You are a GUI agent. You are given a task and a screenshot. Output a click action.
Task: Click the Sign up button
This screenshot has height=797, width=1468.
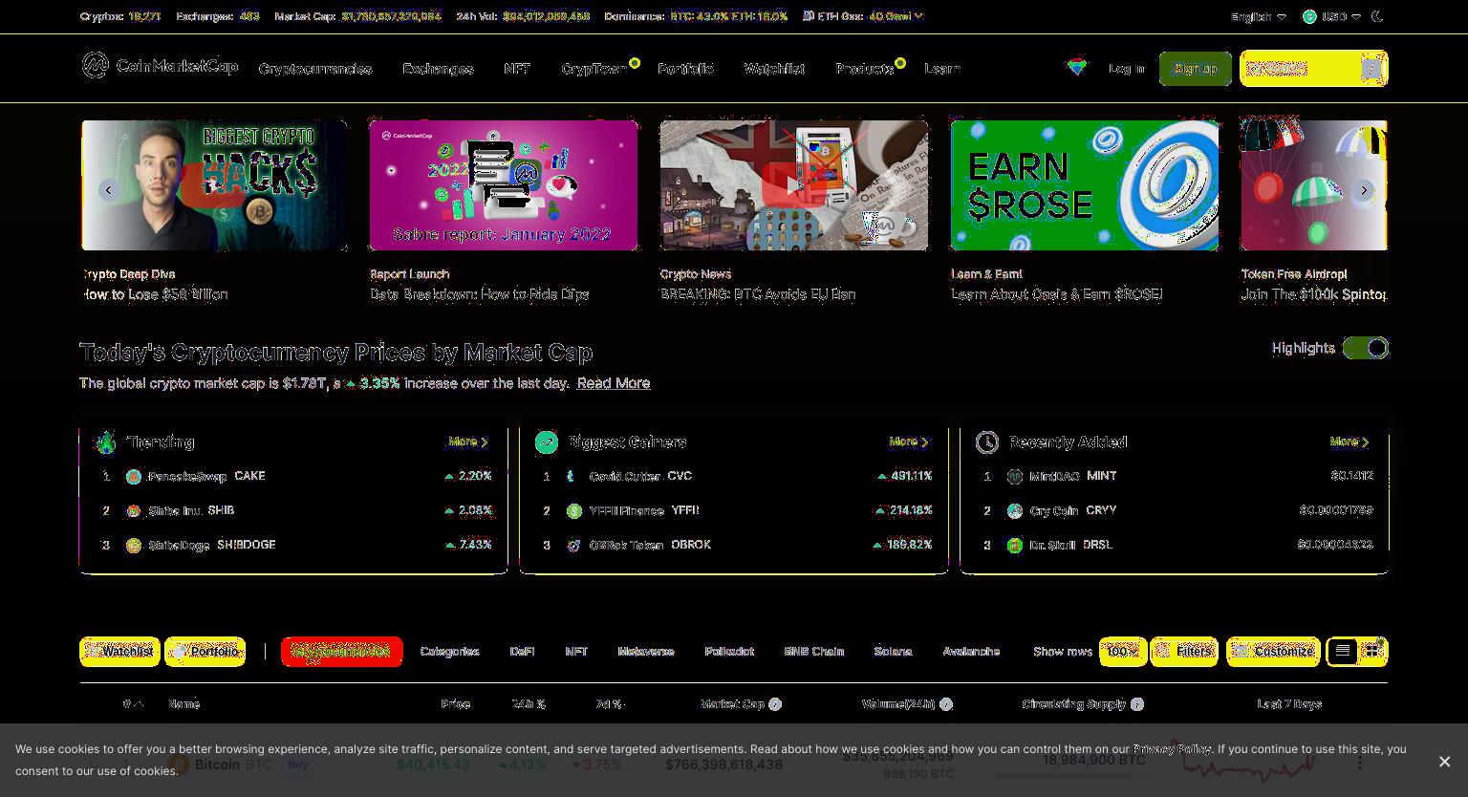pyautogui.click(x=1196, y=68)
